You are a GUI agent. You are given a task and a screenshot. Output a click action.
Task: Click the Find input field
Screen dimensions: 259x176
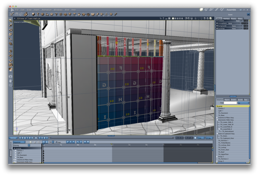click(x=230, y=103)
